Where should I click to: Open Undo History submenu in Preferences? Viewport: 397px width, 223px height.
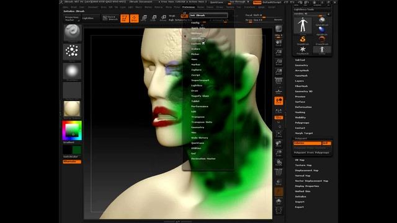click(x=200, y=138)
